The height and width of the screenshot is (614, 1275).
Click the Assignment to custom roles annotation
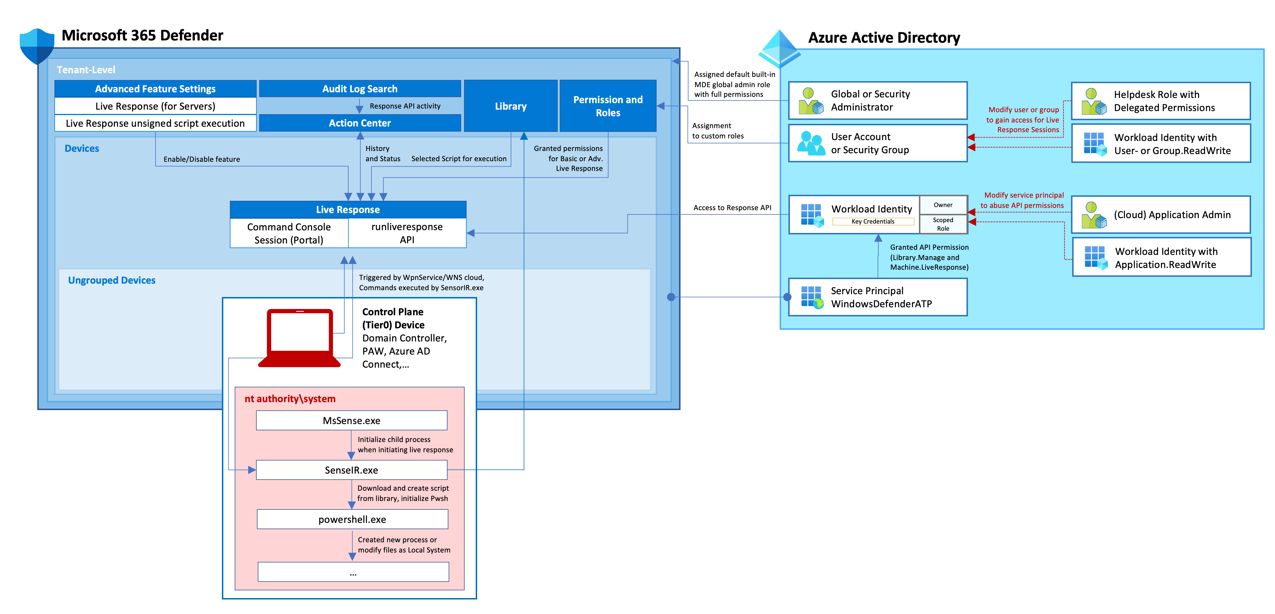point(718,131)
